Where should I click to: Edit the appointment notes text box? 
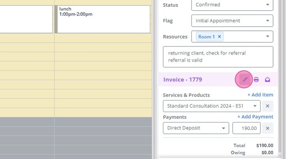click(x=218, y=57)
